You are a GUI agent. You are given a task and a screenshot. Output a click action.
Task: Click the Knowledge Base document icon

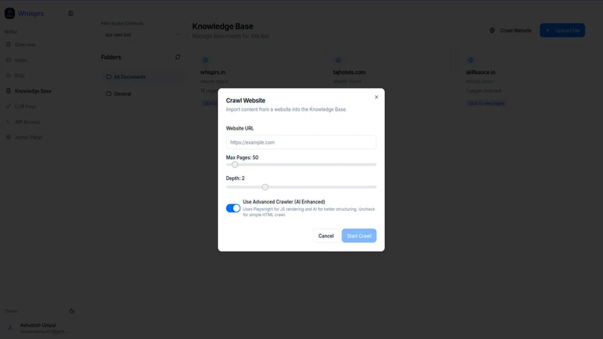click(x=8, y=91)
